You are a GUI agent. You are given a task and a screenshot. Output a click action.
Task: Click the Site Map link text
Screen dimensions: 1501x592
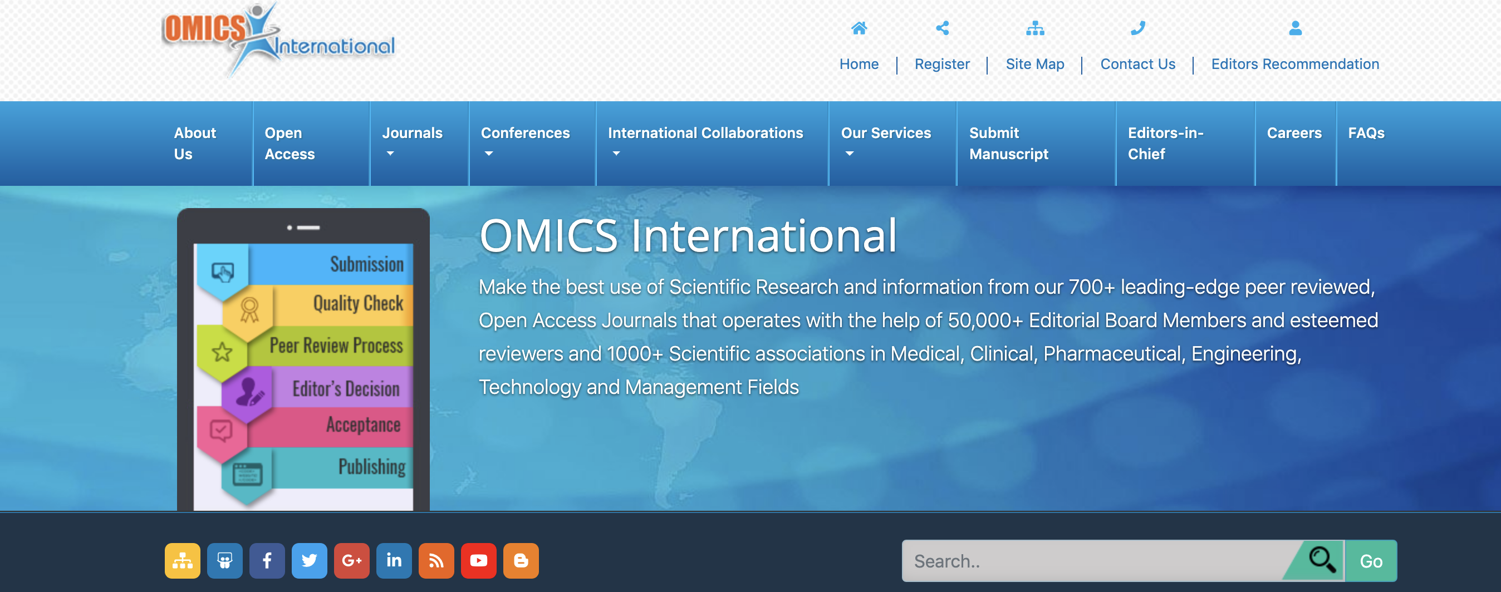[1035, 64]
